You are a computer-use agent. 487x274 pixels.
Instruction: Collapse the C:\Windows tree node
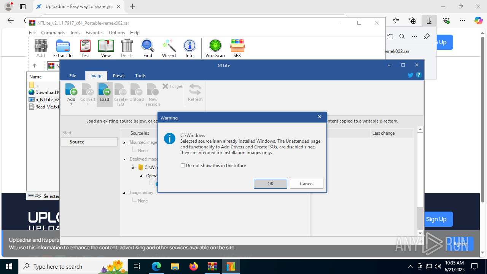pos(133,167)
